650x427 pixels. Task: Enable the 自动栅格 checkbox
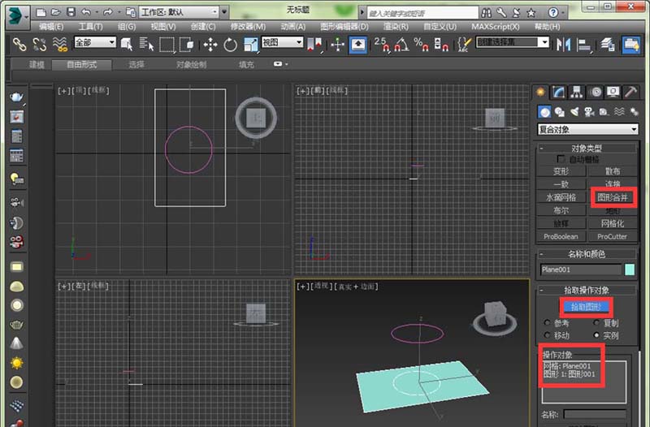pyautogui.click(x=561, y=160)
